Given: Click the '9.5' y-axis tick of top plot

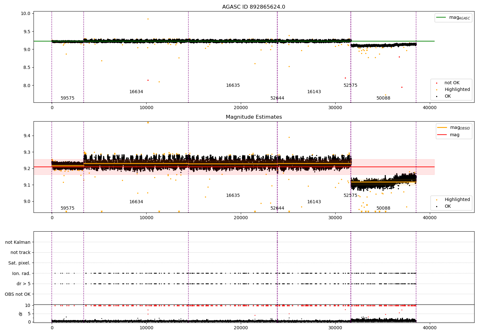Looking at the screenshot, I should point(27,32).
